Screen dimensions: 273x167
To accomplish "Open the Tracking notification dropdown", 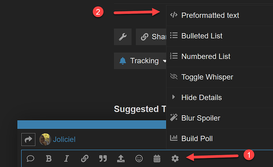I will click(x=141, y=61).
